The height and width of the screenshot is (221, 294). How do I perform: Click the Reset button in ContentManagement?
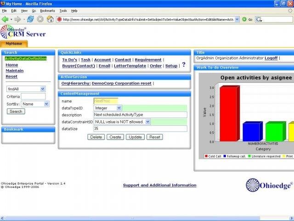tap(155, 137)
